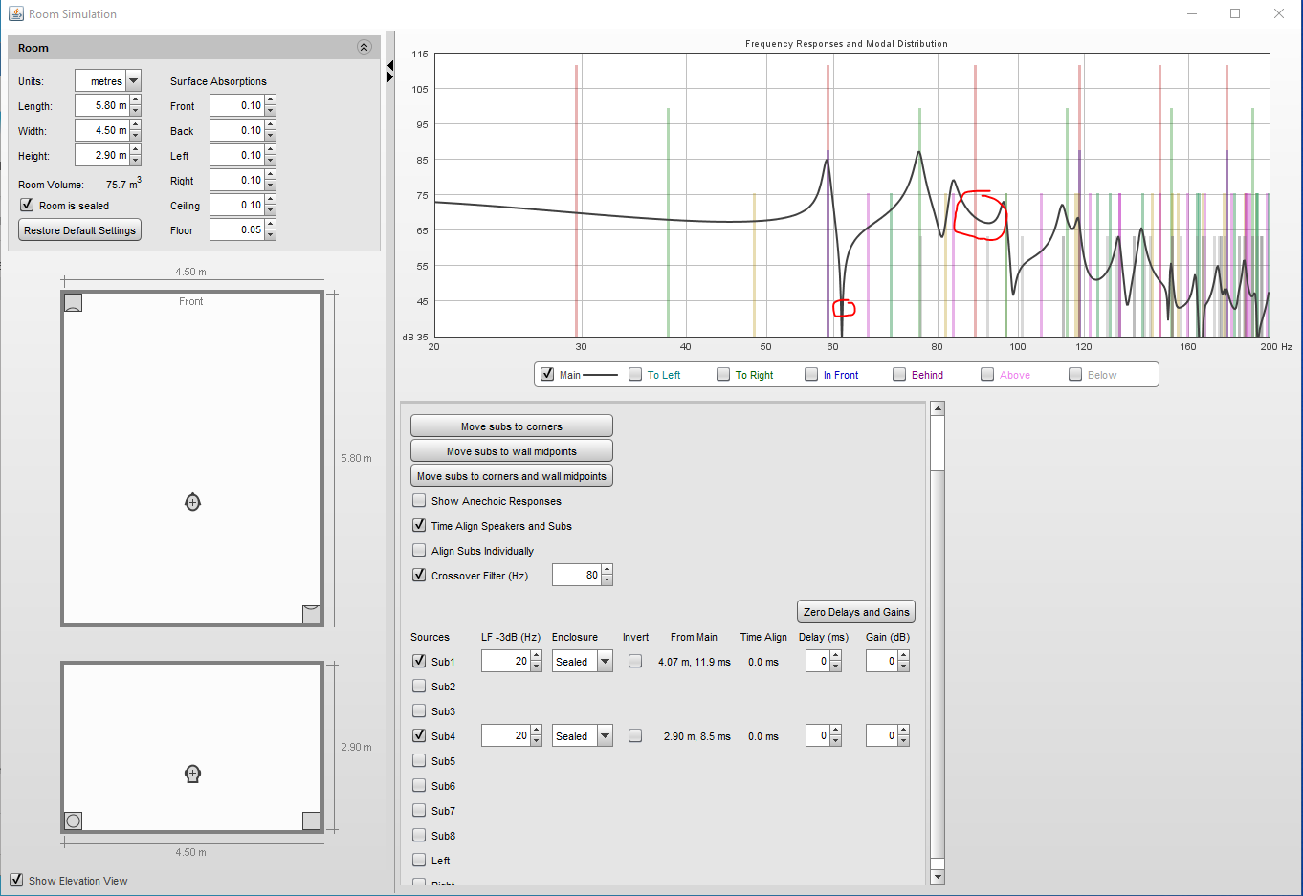Uncheck the Sub4 source checkbox
This screenshot has height=896, width=1303.
pos(419,735)
